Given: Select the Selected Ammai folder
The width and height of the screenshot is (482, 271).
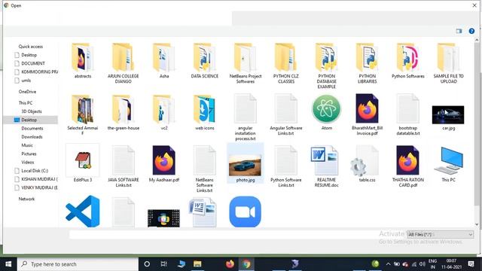Looking at the screenshot, I should point(82,115).
